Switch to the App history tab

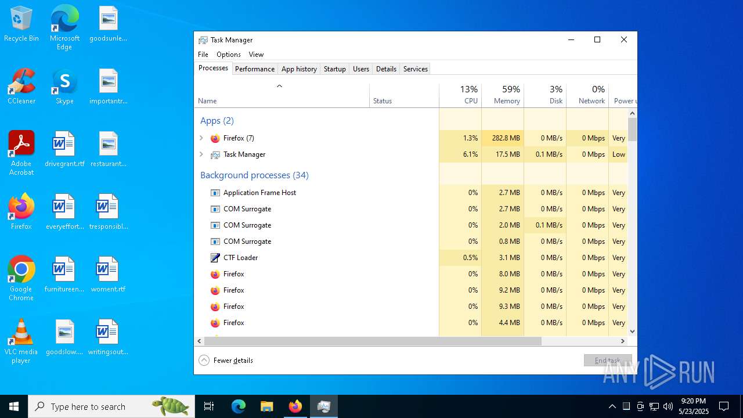coord(299,69)
